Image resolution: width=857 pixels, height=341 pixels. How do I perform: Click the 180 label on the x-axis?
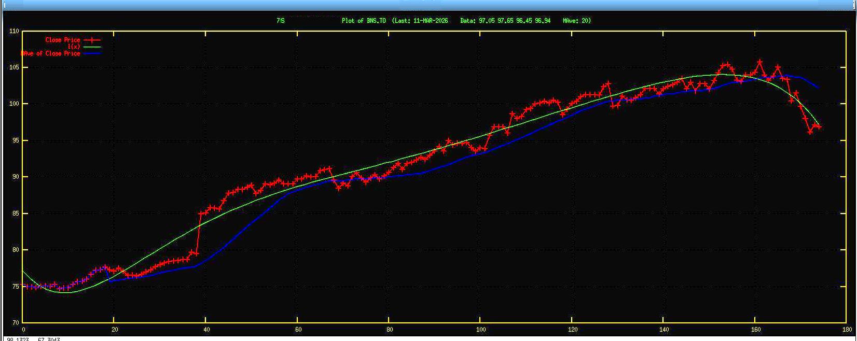(847, 329)
